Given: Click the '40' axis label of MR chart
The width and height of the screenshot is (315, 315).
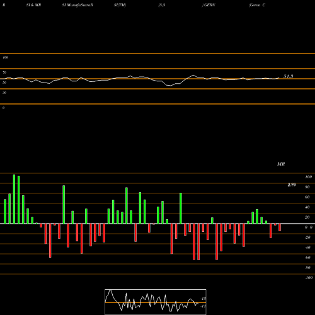Looking at the screenshot, I should [307, 207].
